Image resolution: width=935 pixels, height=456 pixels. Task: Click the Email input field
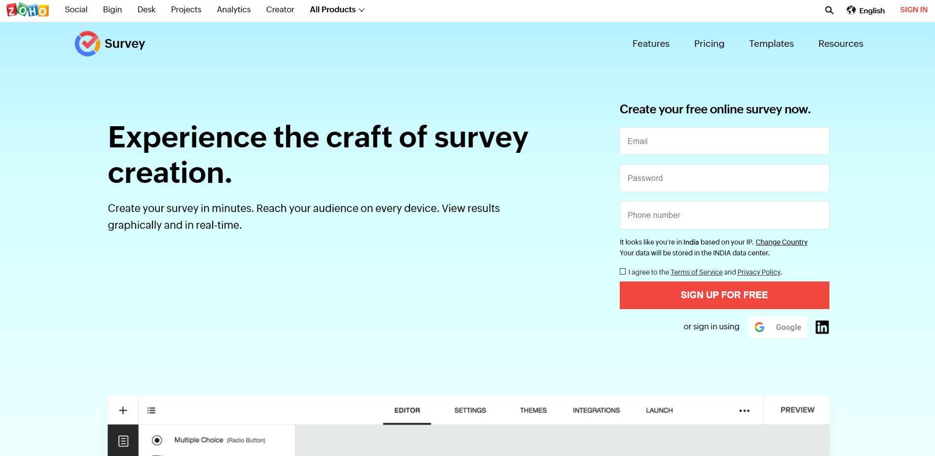724,141
